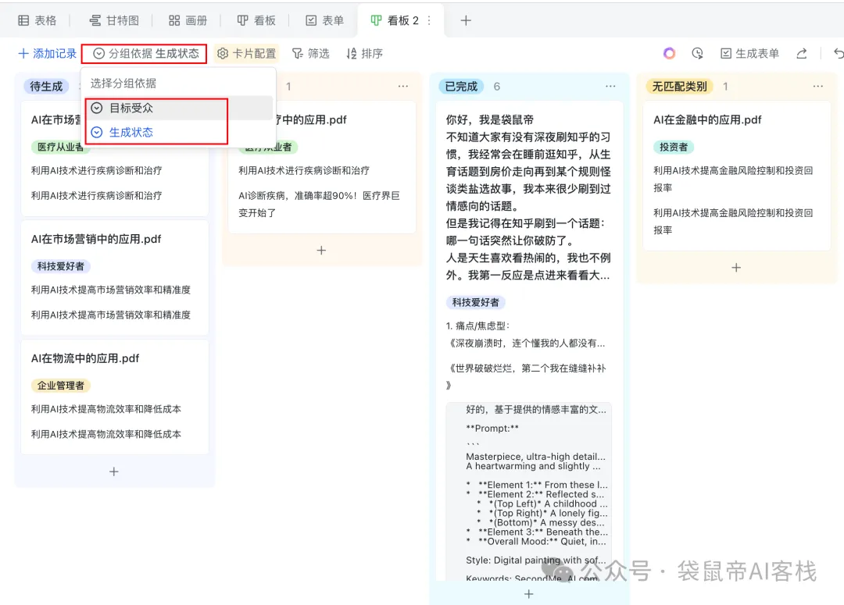The image size is (844, 605).
Task: Switch to the 表格 tab
Action: click(x=38, y=20)
